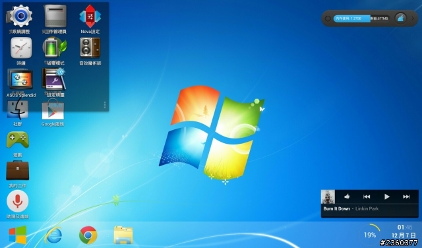Tap the refresh circle in memory widget
Image resolution: width=422 pixels, height=248 pixels.
328,18
